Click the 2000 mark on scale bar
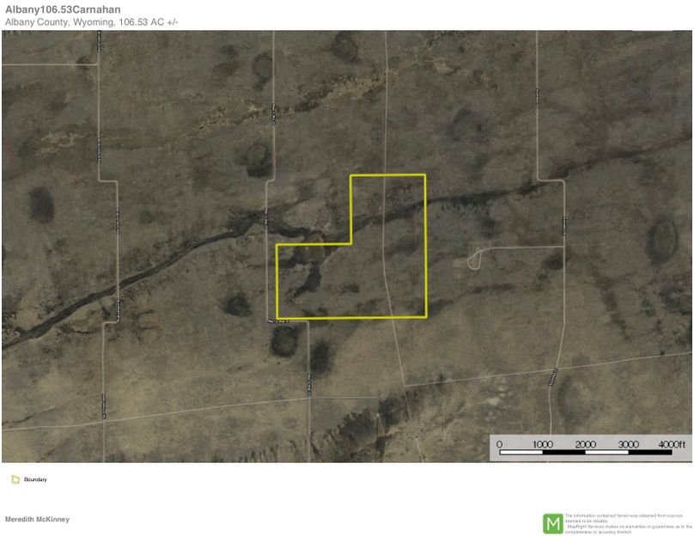 [586, 444]
